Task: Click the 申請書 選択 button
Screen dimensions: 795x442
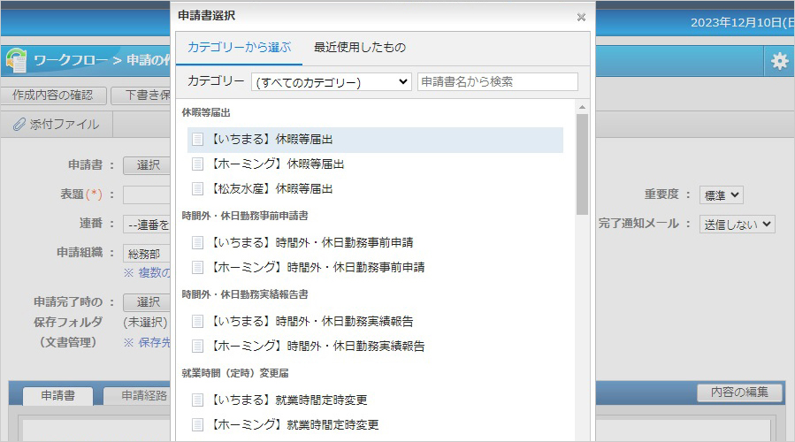Action: click(147, 165)
